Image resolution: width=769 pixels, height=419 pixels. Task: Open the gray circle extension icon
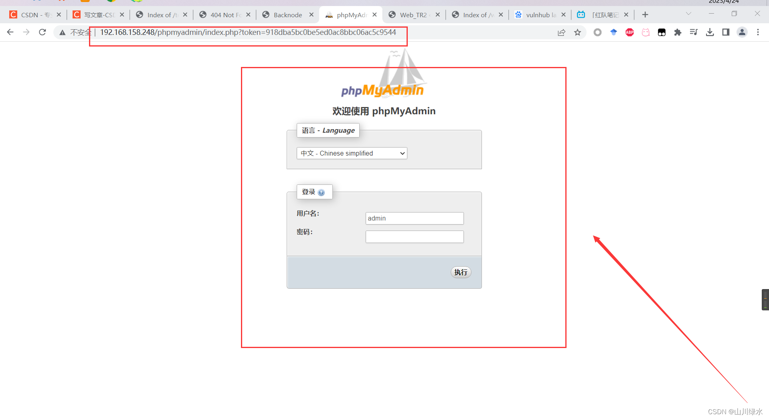tap(597, 32)
